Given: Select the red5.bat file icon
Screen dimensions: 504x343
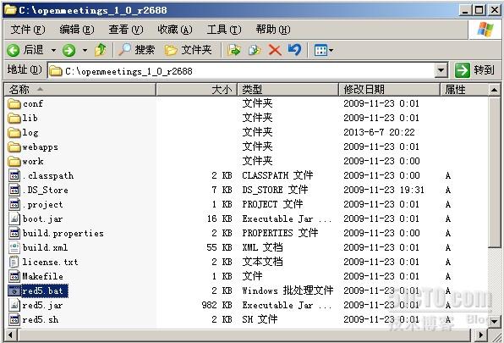Looking at the screenshot, I should pos(14,290).
